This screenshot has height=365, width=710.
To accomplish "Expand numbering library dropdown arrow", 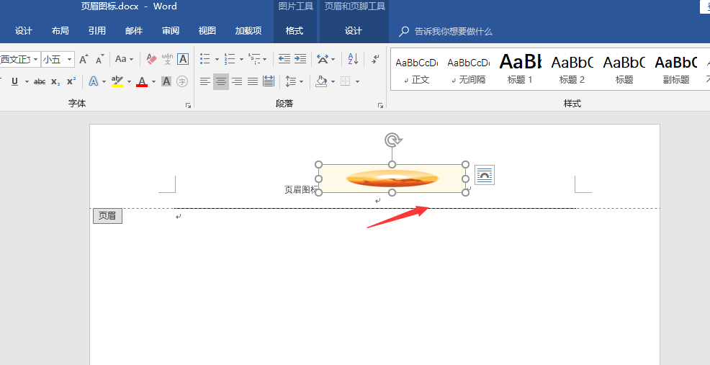I will click(x=241, y=59).
